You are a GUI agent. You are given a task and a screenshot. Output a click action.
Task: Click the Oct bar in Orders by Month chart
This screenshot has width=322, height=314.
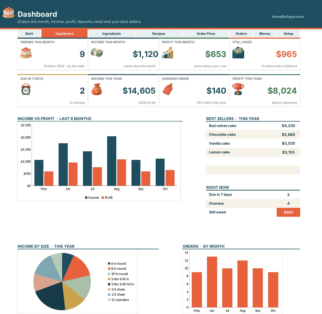273,290
